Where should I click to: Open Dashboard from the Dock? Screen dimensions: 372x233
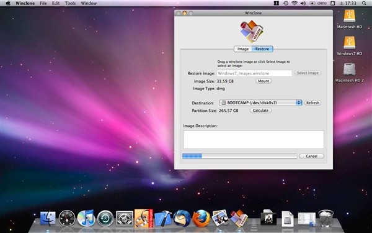pyautogui.click(x=67, y=218)
